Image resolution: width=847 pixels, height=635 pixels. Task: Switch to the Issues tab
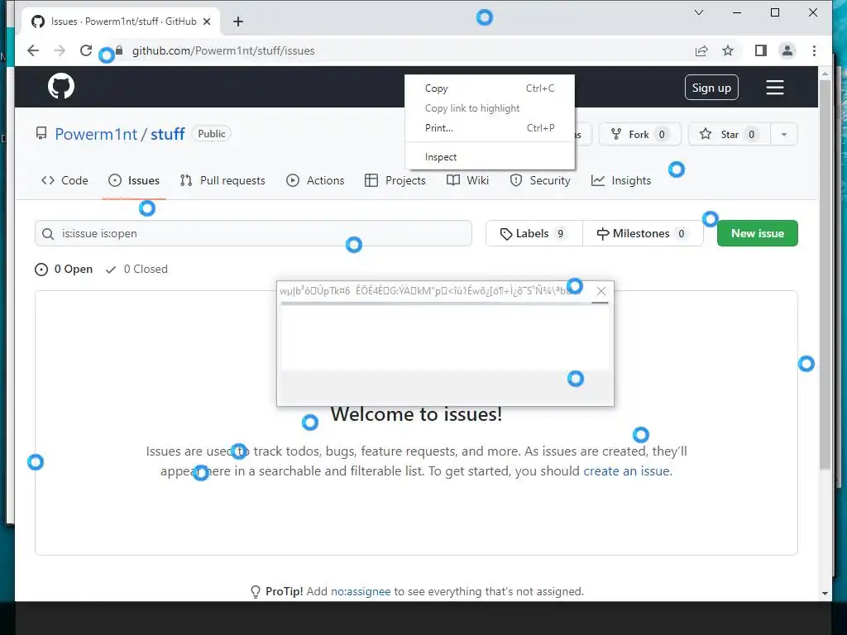(x=134, y=180)
